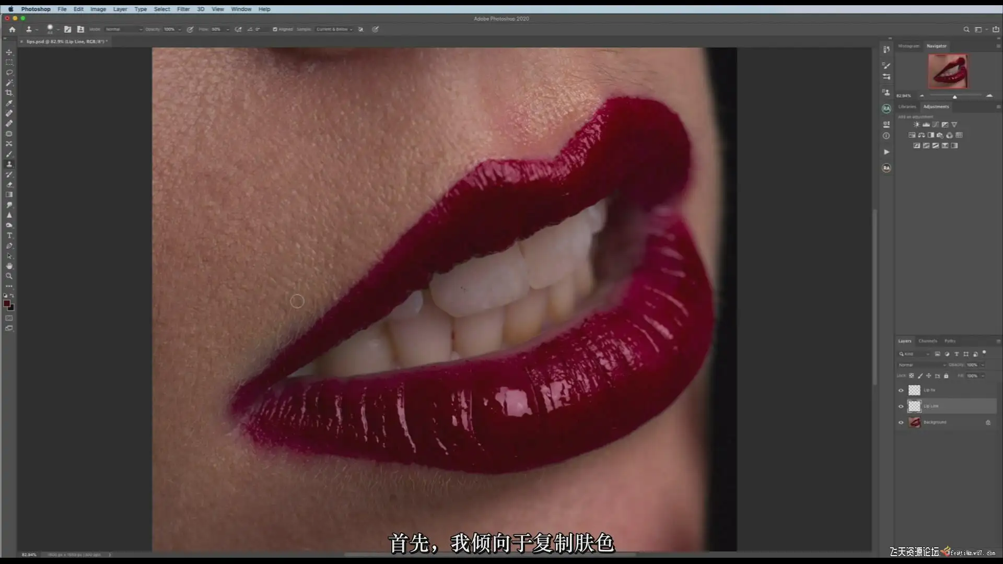Toggle lock all padlock in Layers
This screenshot has width=1003, height=564.
pyautogui.click(x=946, y=376)
